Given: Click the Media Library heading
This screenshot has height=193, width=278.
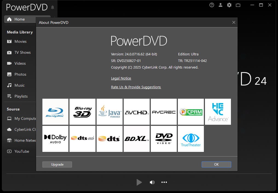Looking at the screenshot, I should 20,32.
